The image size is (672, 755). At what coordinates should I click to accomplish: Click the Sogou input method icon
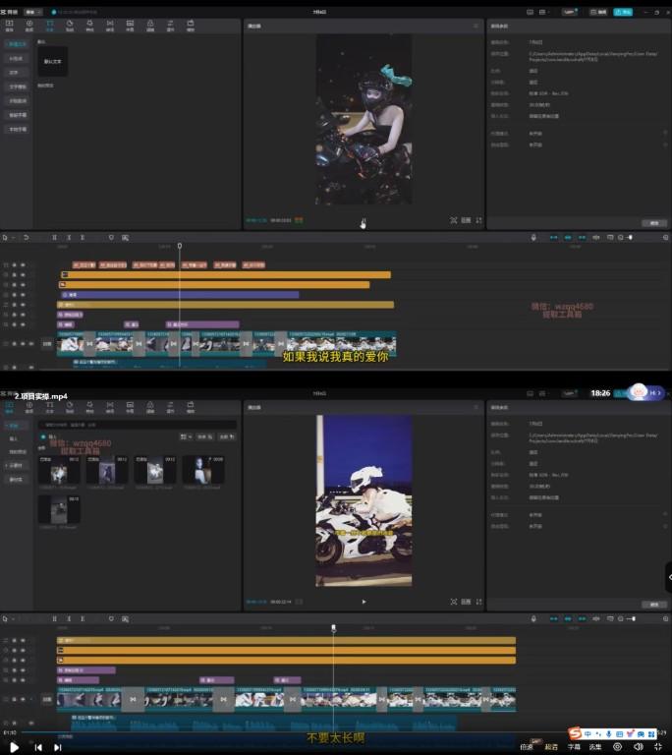pos(574,734)
